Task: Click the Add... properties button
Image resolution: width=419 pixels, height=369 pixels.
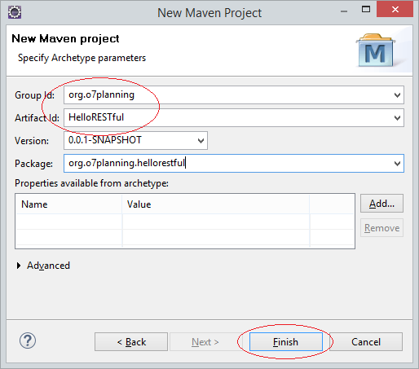Action: click(x=382, y=204)
